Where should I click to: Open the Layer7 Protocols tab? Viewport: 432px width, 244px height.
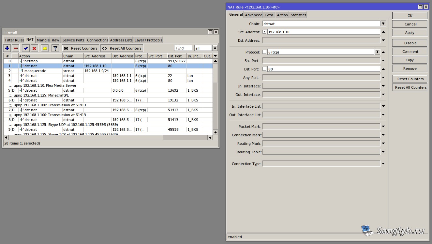(148, 40)
